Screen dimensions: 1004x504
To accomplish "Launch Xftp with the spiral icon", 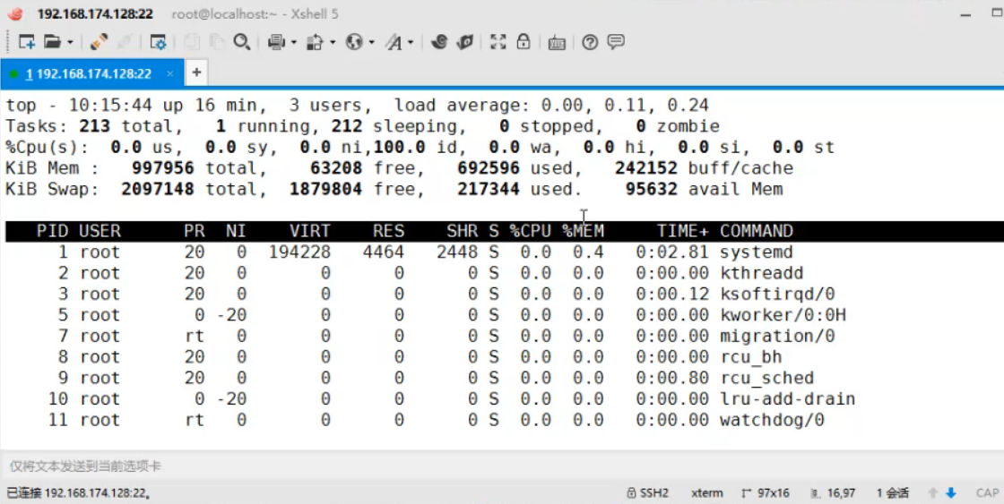I will 438,42.
